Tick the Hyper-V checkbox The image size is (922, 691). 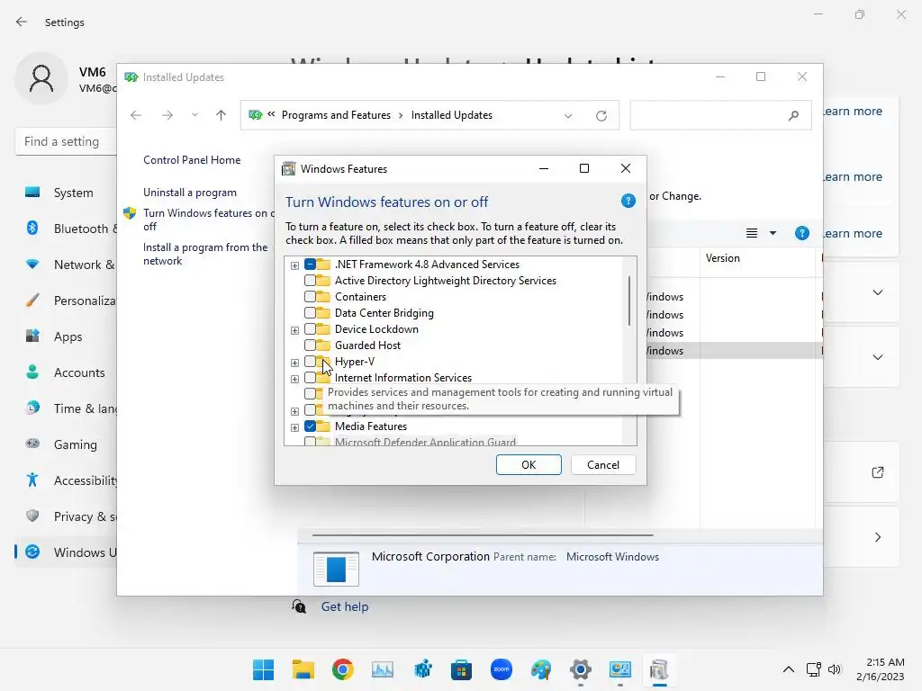point(310,362)
